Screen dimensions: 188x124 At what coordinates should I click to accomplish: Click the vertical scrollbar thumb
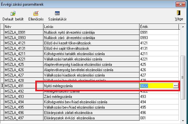click(x=183, y=77)
